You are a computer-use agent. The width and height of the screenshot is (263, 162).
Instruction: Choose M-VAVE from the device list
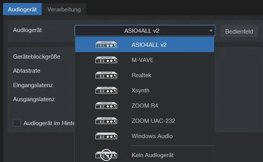click(142, 60)
